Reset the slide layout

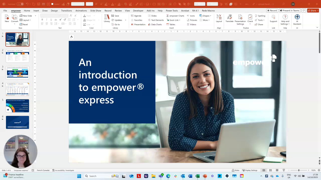point(24,24)
